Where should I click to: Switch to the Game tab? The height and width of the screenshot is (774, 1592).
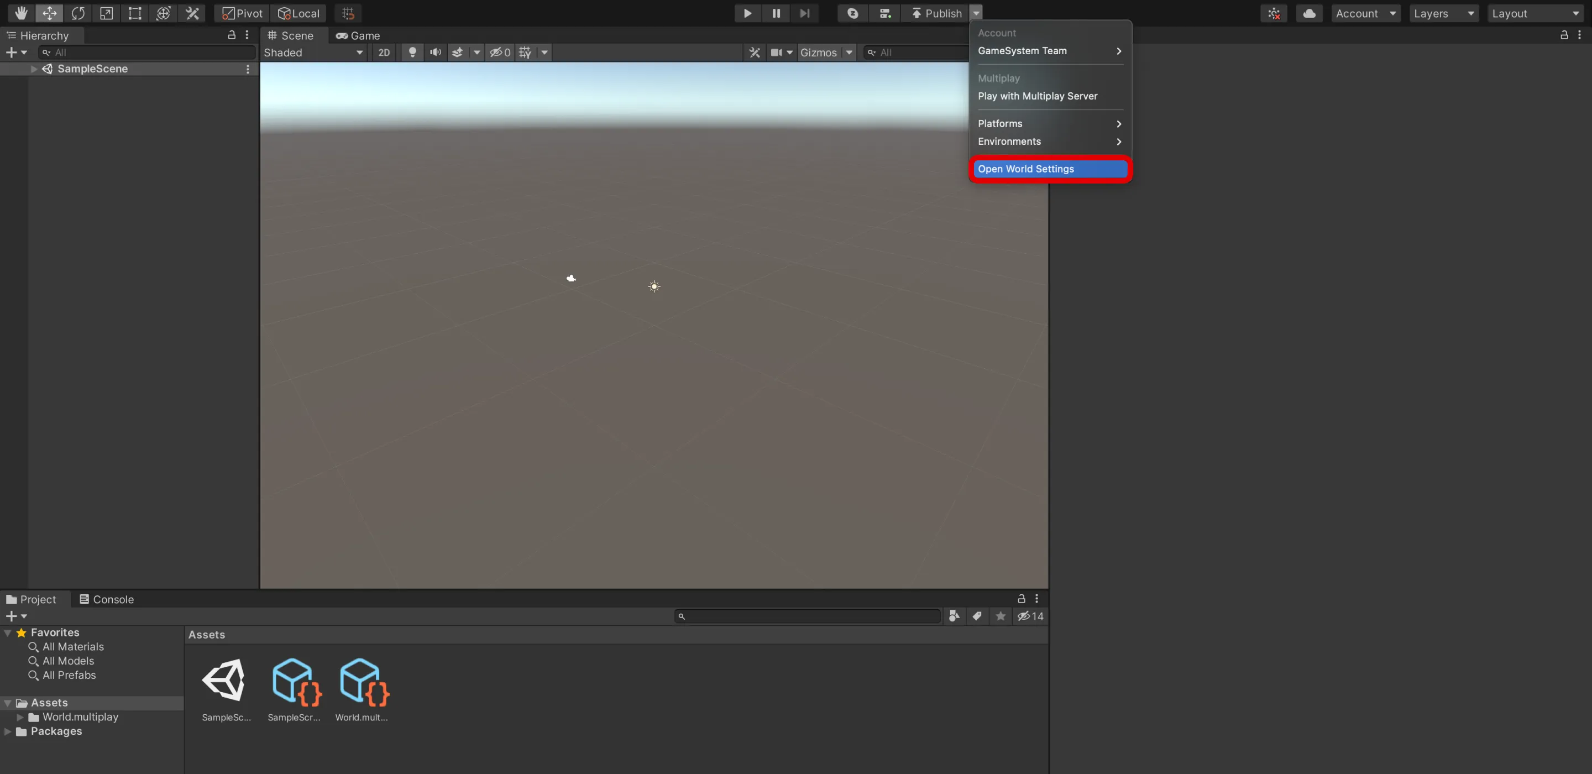(x=358, y=35)
